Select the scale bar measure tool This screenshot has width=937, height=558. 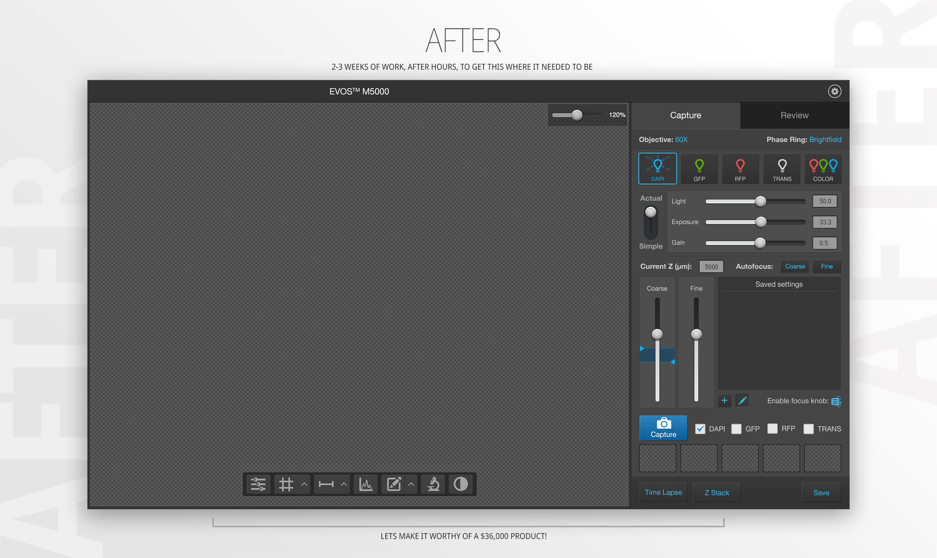(x=326, y=484)
